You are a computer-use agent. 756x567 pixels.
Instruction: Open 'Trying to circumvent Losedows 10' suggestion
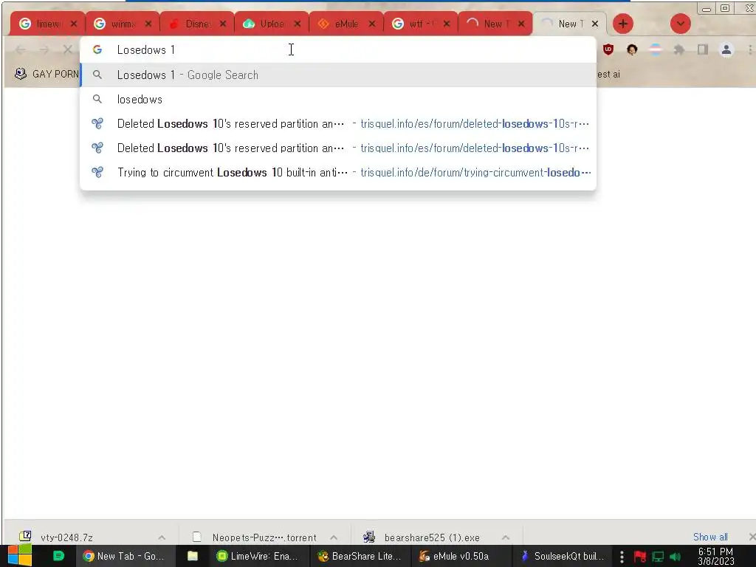point(337,172)
